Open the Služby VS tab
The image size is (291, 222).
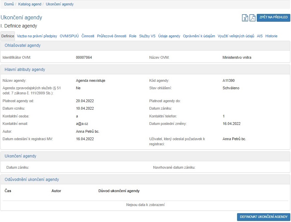[147, 36]
